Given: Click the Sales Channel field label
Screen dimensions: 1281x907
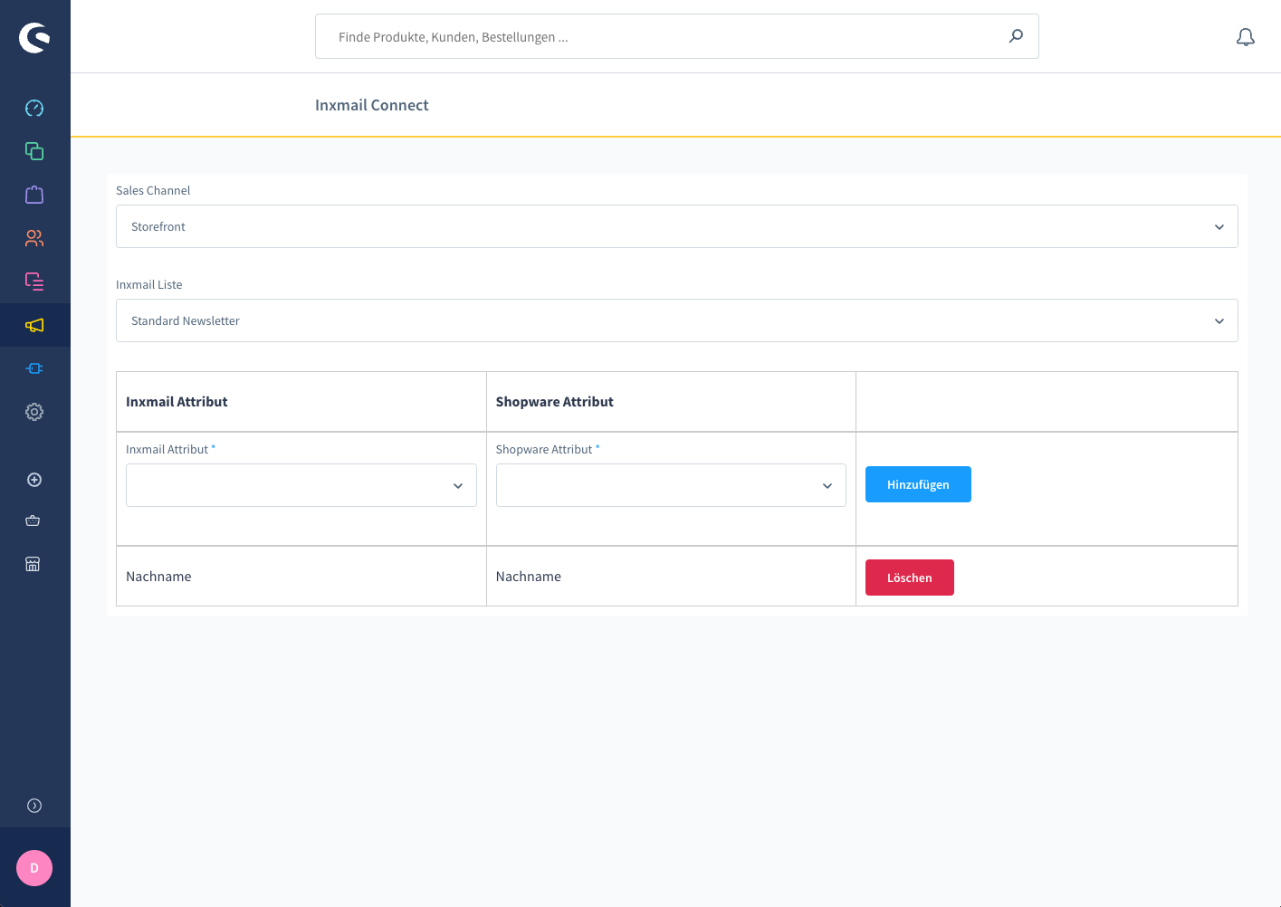Looking at the screenshot, I should point(153,190).
